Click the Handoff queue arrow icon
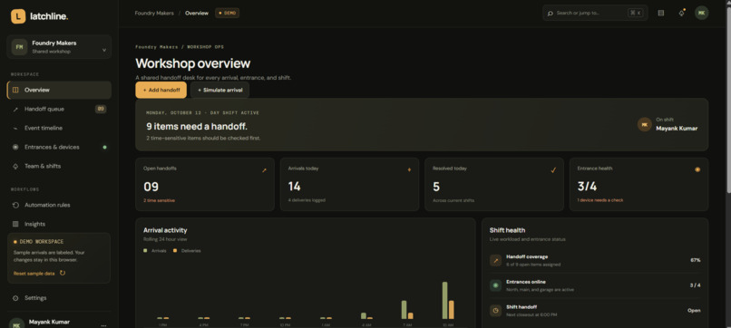The height and width of the screenshot is (328, 731). [x=15, y=110]
